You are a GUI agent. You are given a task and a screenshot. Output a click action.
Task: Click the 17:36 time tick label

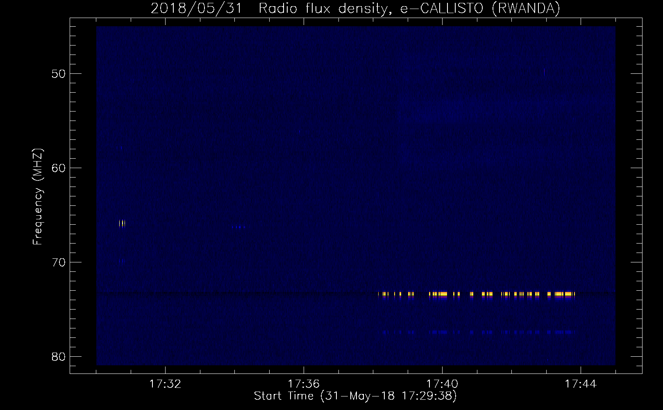tap(304, 384)
